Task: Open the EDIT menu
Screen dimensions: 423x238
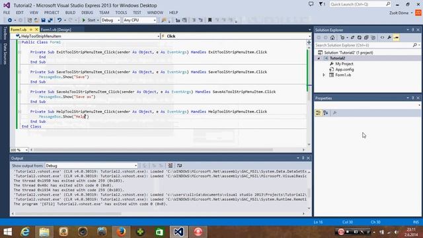Action: coord(19,13)
